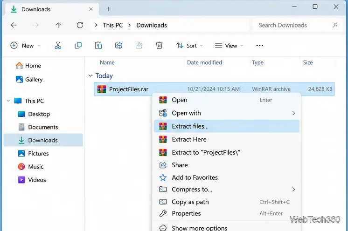Select Extract to "ProjectFiles\" option

227,152
